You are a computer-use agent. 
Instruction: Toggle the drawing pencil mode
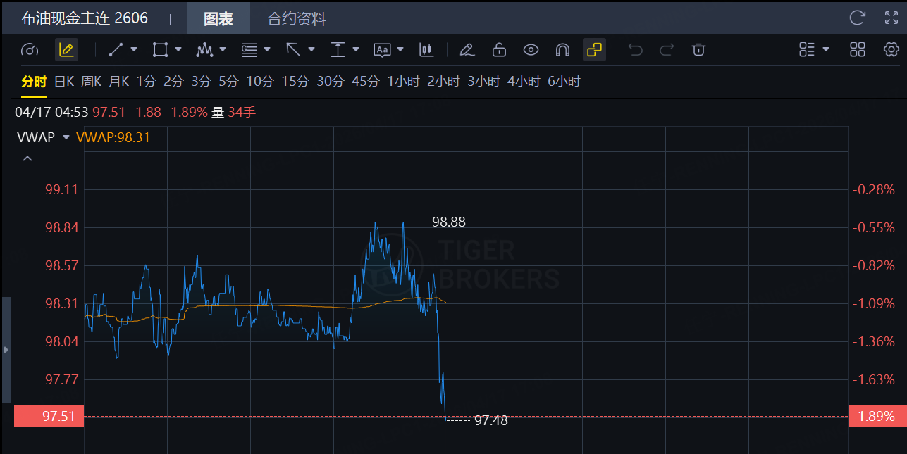click(x=66, y=50)
